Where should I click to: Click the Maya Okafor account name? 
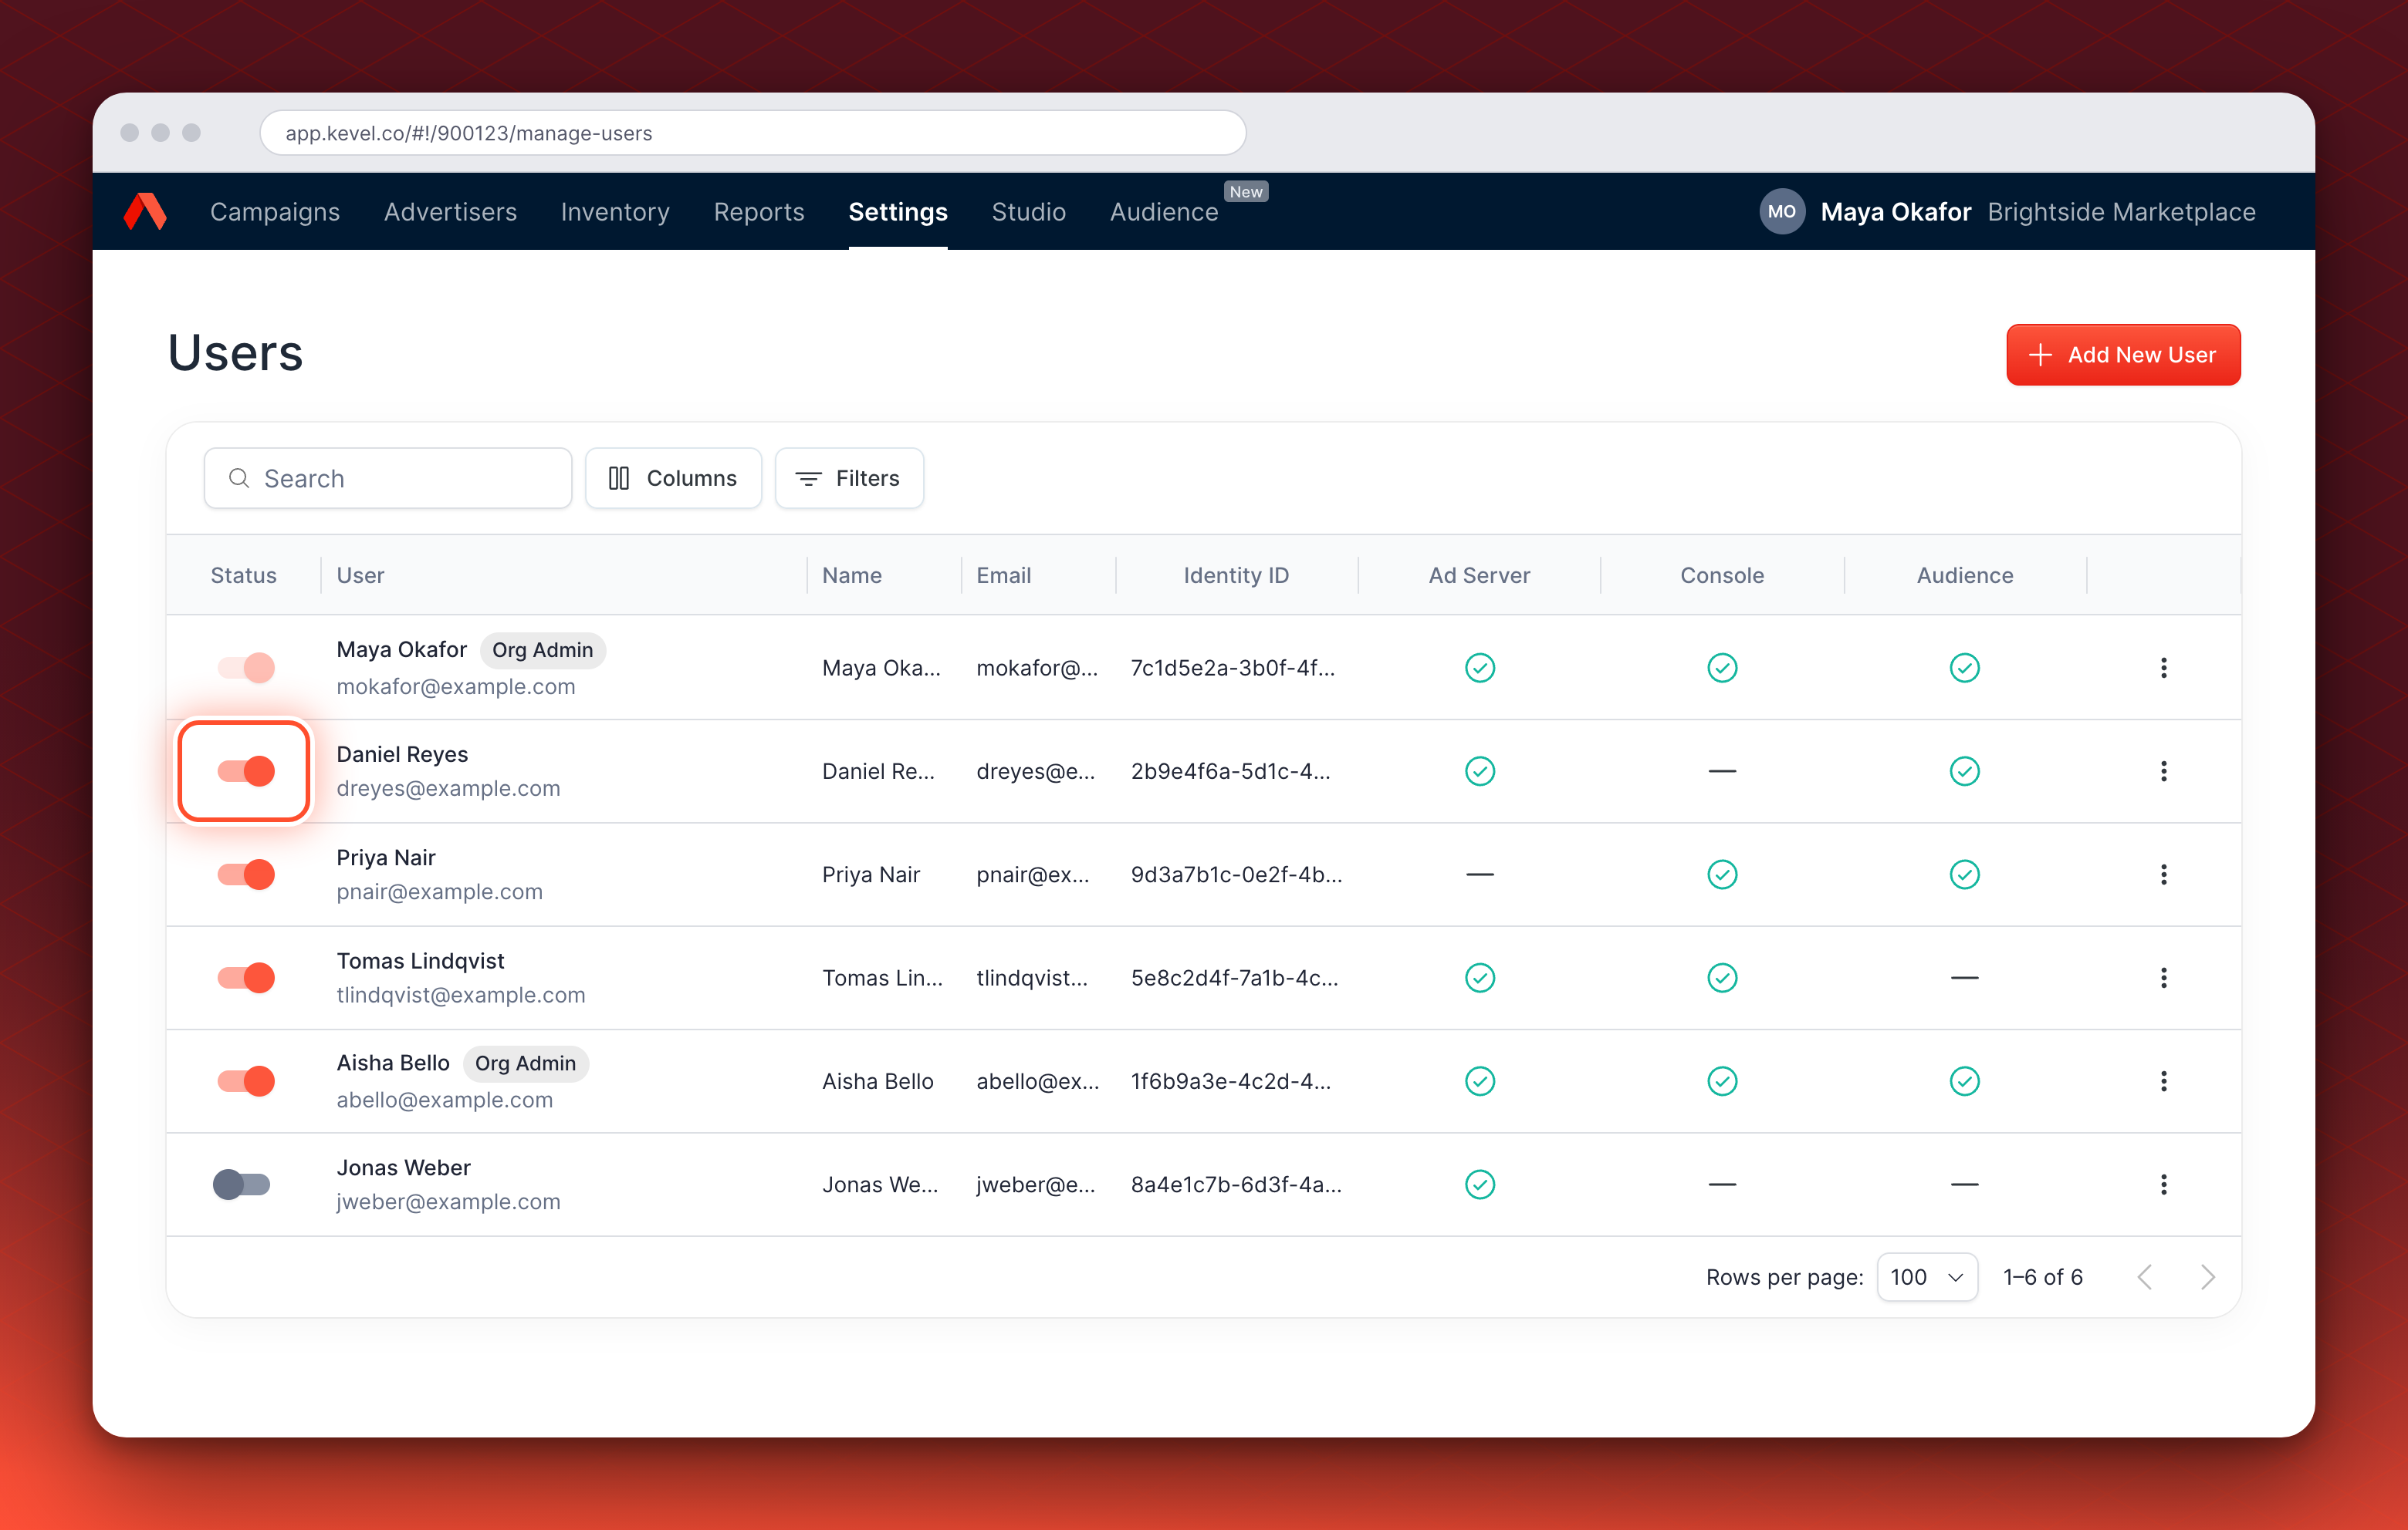click(x=1895, y=212)
